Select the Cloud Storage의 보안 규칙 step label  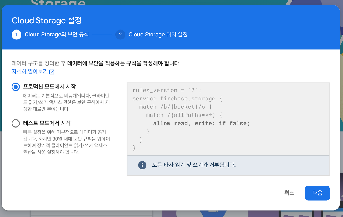tap(57, 35)
